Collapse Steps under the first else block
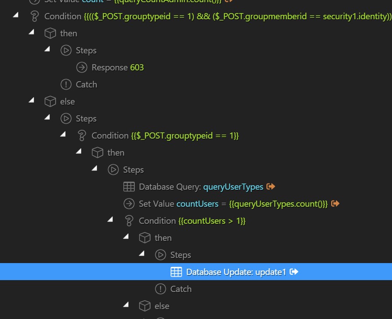This screenshot has height=319, width=392. click(x=47, y=117)
